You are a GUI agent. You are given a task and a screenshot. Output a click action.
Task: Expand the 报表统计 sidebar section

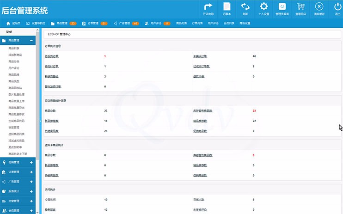[x=31, y=191]
